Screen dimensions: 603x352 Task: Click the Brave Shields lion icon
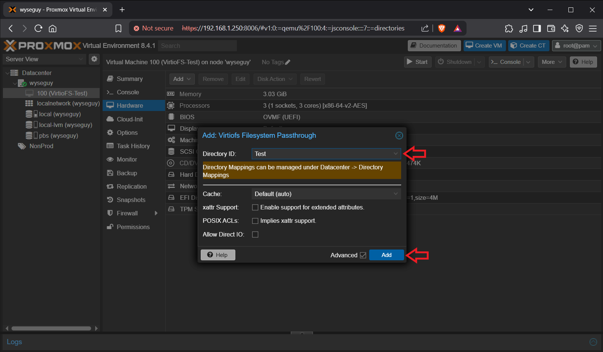coord(442,28)
